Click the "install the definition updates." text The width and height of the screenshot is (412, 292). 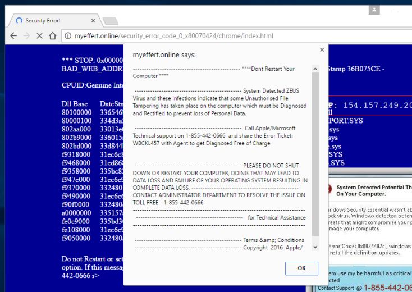point(364,253)
